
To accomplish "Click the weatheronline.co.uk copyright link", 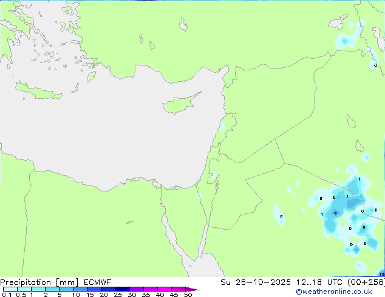I will 334,292.
